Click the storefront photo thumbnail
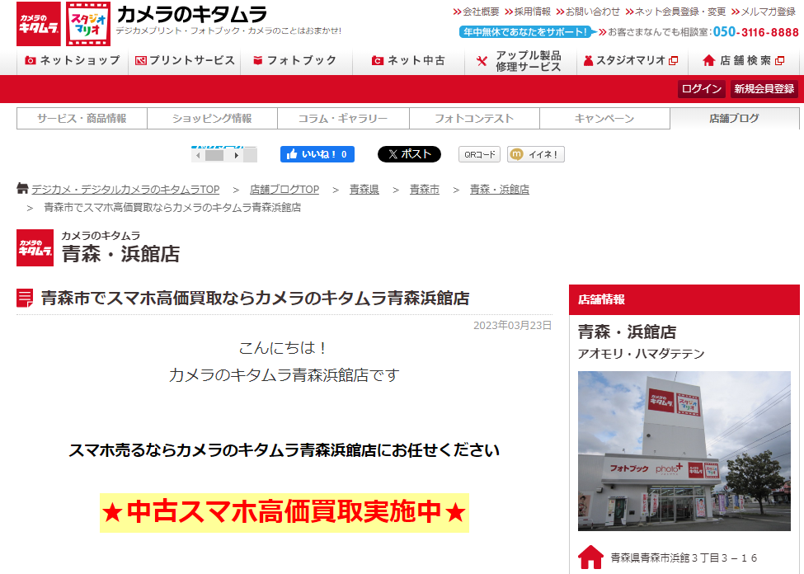Viewport: 804px width, 574px height. 684,451
